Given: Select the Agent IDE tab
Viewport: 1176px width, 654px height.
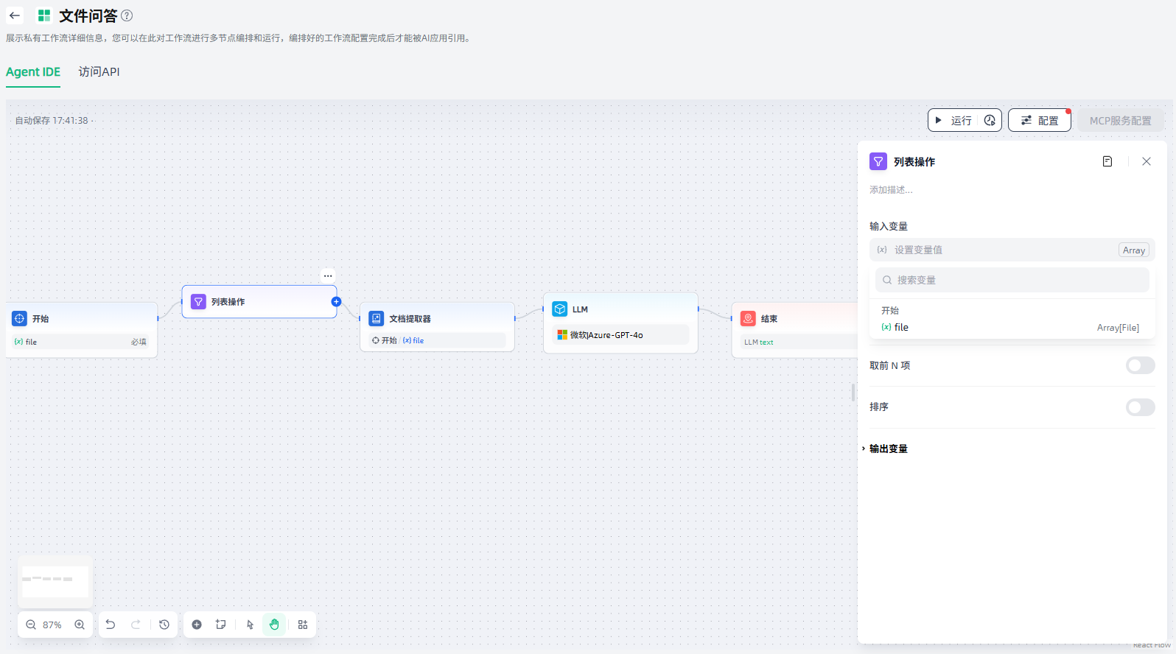Looking at the screenshot, I should pos(33,72).
